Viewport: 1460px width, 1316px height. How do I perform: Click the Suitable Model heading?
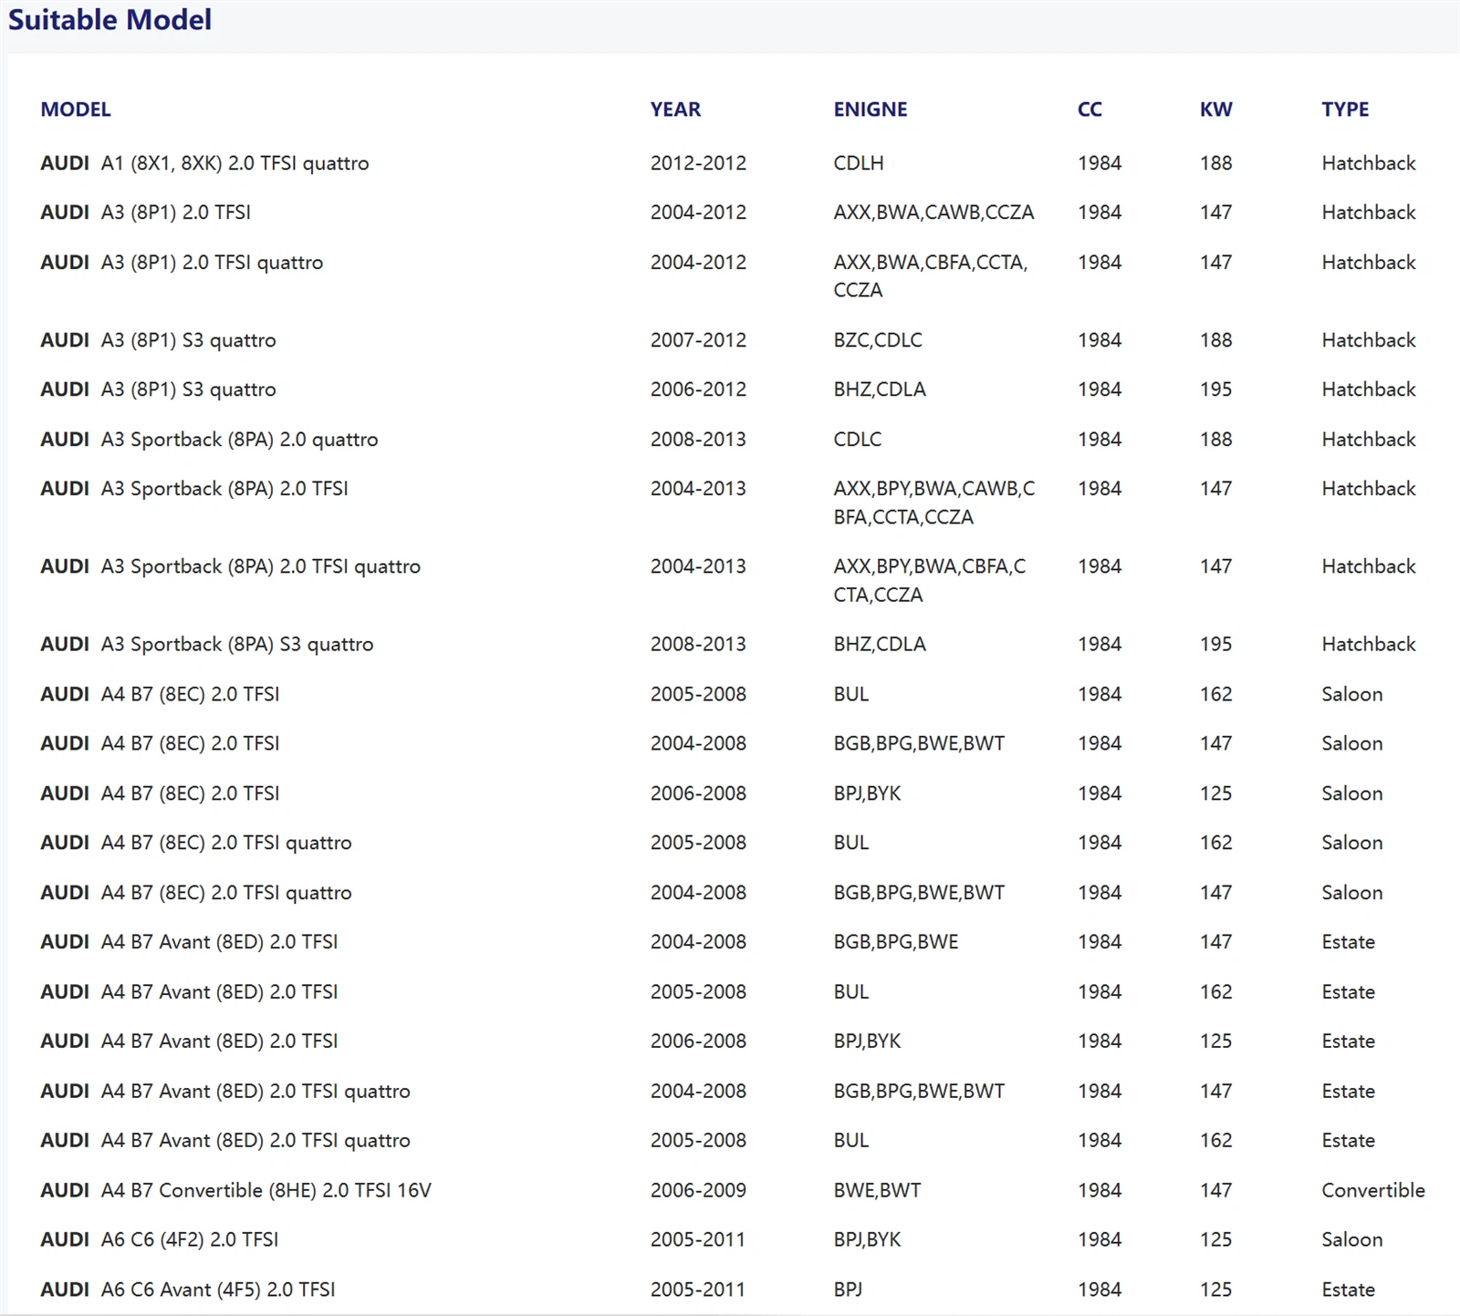coord(109,20)
